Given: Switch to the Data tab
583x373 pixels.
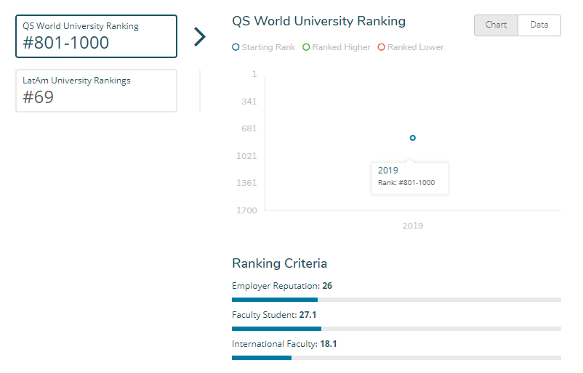Looking at the screenshot, I should click(539, 25).
